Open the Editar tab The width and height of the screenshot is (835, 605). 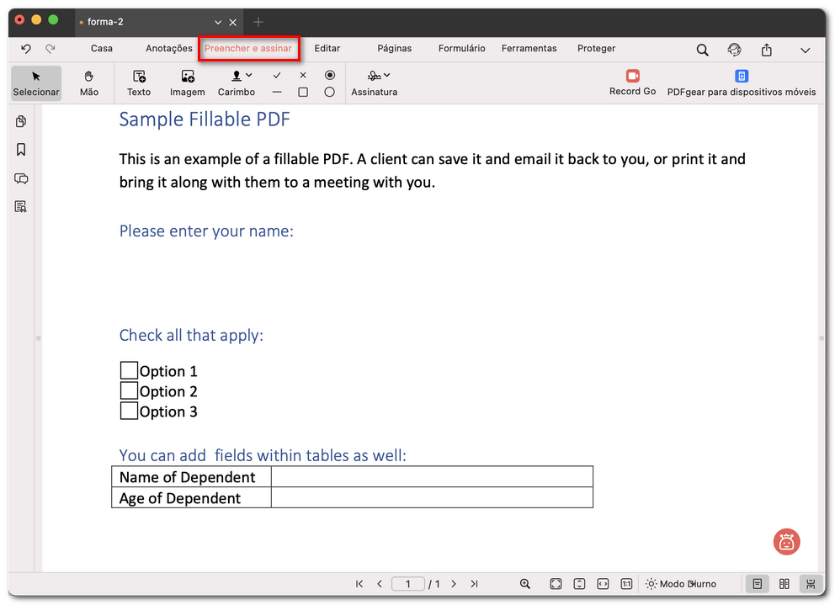tap(327, 49)
